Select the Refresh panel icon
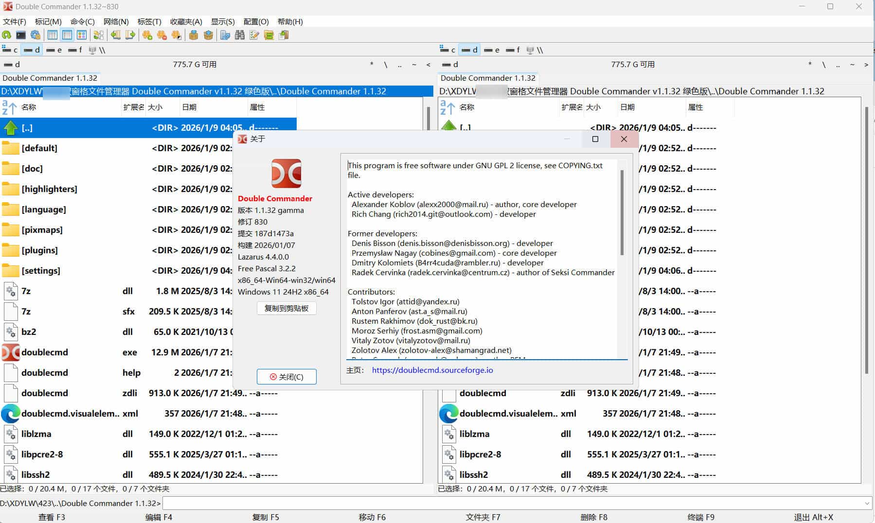This screenshot has height=523, width=875. point(7,35)
